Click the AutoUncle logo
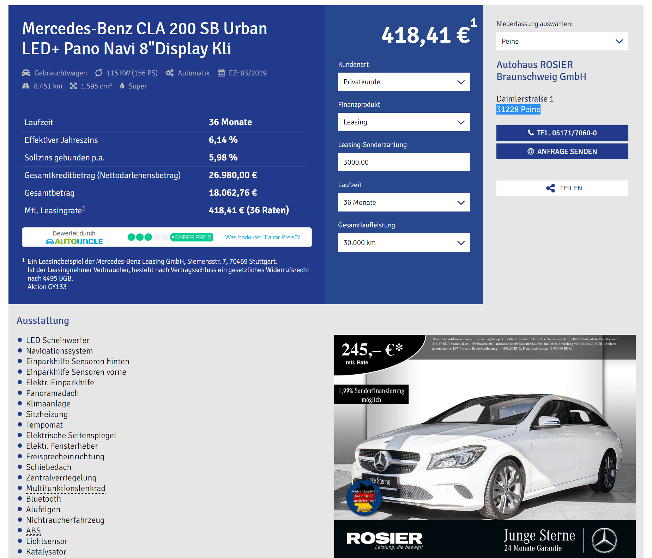Screen dimensions: 652x558 coord(74,241)
